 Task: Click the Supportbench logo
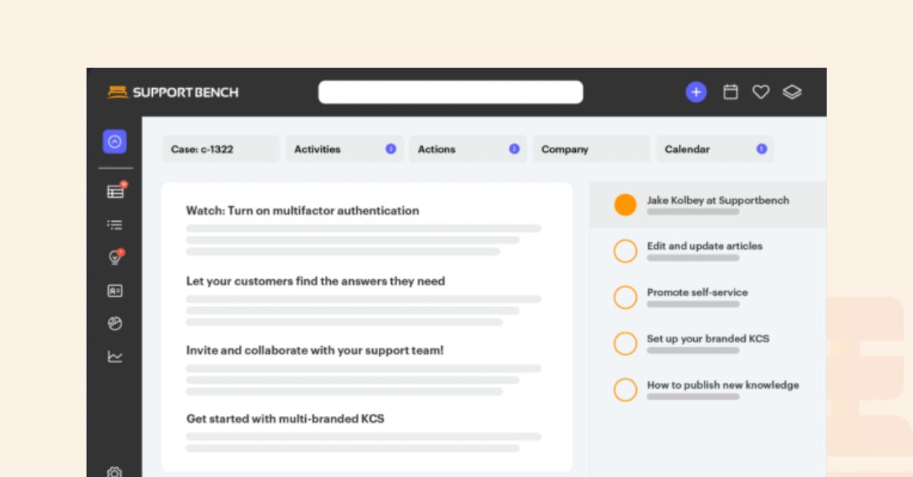pyautogui.click(x=173, y=92)
